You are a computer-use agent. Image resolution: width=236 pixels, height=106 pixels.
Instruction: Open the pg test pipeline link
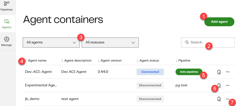click(x=181, y=85)
